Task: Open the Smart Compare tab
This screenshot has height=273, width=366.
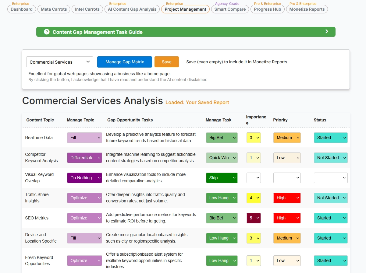Action: click(x=230, y=9)
